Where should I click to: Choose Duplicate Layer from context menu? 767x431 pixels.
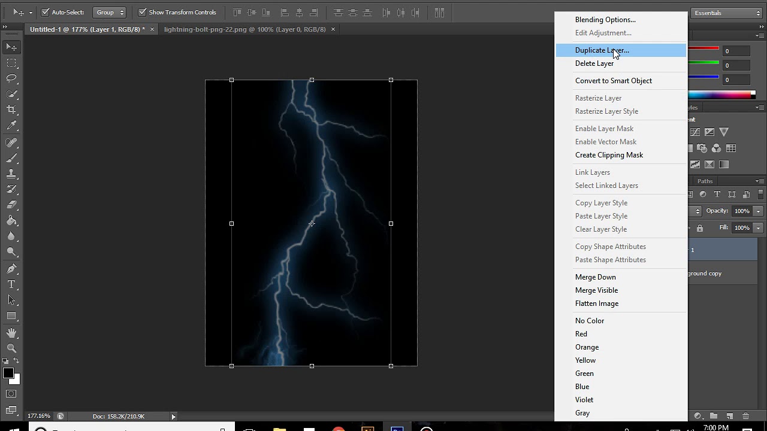pos(621,50)
